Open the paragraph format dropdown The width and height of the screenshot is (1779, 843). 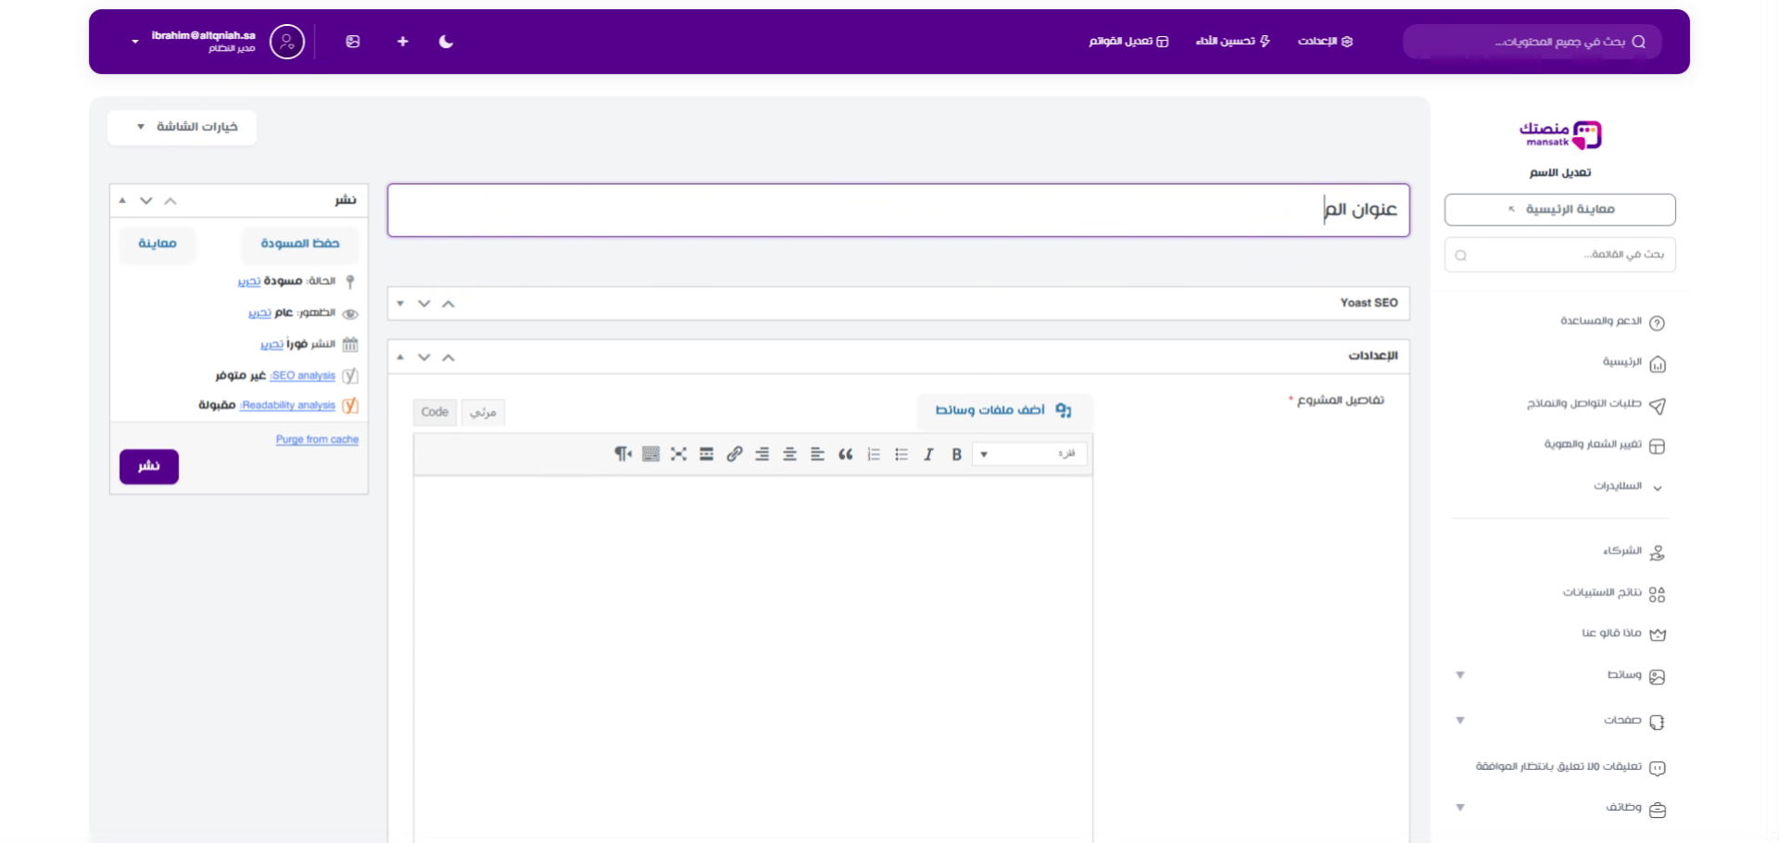point(1028,454)
